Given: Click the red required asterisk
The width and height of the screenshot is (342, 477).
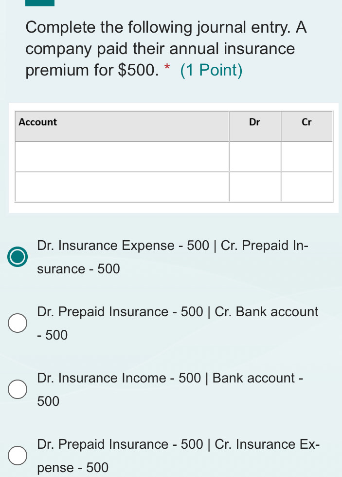Looking at the screenshot, I should point(167,67).
